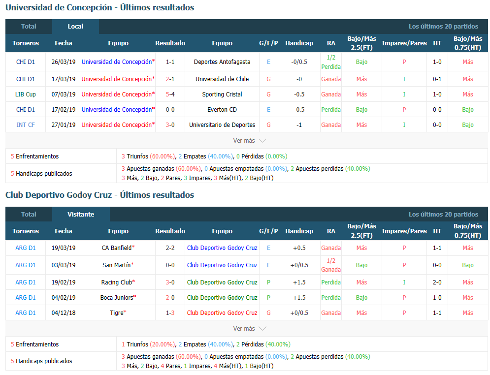Image resolution: width=490 pixels, height=375 pixels.
Task: Open ARG D1 link for 19/02/19 match
Action: pyautogui.click(x=26, y=282)
